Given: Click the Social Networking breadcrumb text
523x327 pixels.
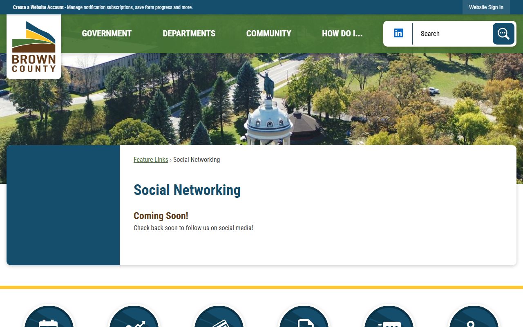Looking at the screenshot, I should coord(197,159).
